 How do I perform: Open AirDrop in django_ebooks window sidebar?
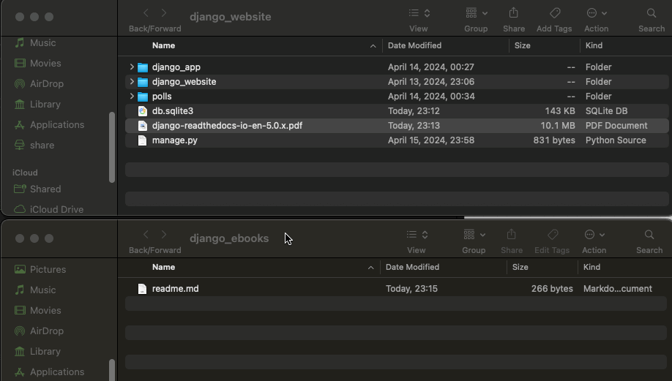pyautogui.click(x=39, y=331)
